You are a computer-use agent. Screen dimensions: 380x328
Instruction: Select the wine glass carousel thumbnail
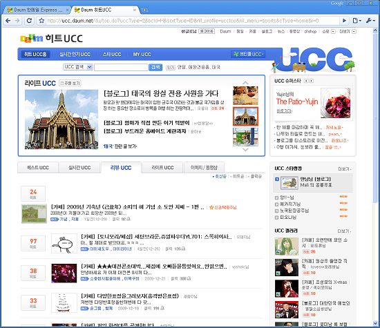[x=245, y=95]
